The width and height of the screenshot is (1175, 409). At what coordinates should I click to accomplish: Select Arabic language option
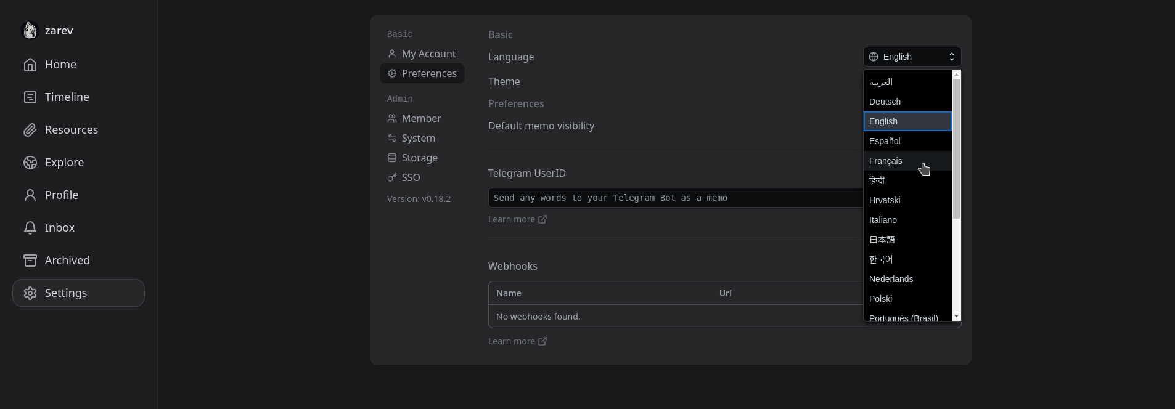tap(907, 82)
